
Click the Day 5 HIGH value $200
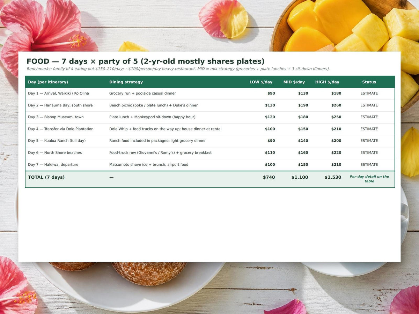click(x=336, y=141)
